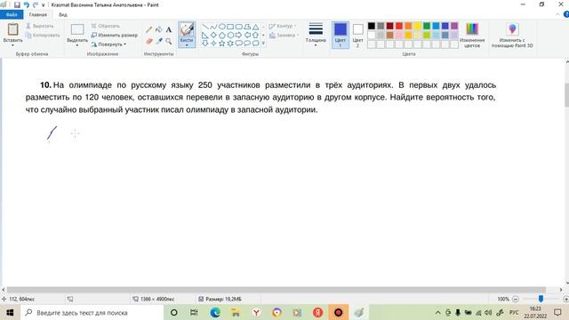
Task: Open the shape Outline (Контур) dropdown
Action: pyautogui.click(x=283, y=26)
